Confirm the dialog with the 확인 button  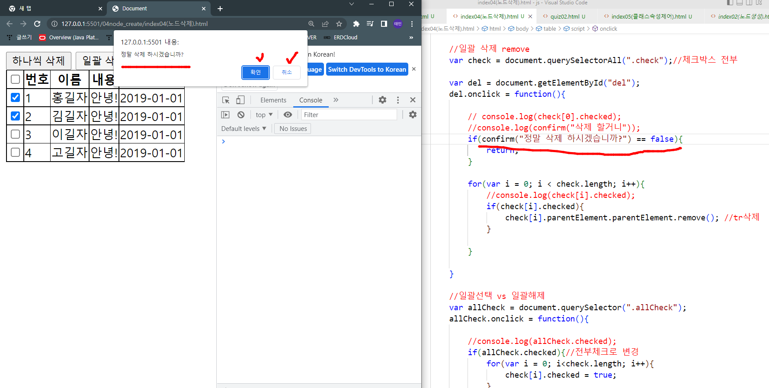pos(256,72)
